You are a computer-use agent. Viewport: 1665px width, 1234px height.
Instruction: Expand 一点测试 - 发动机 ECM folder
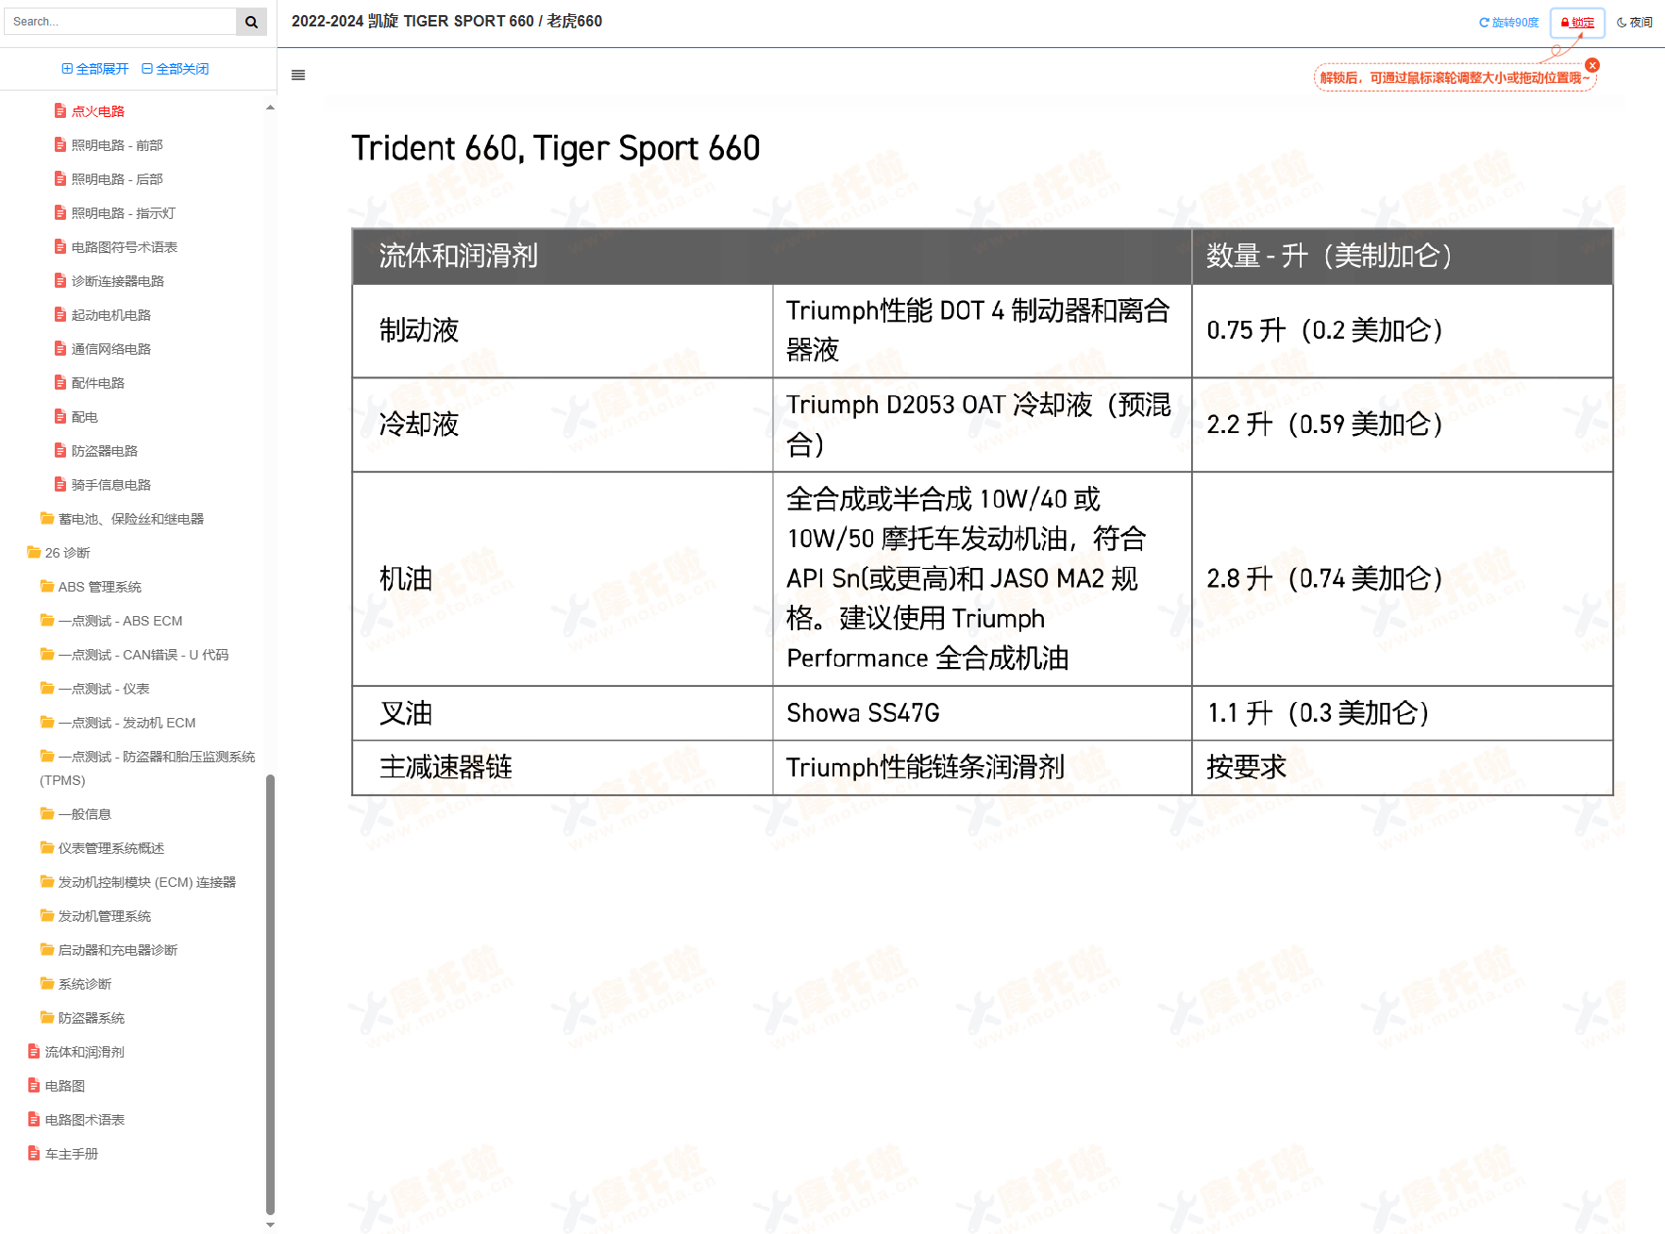[119, 723]
